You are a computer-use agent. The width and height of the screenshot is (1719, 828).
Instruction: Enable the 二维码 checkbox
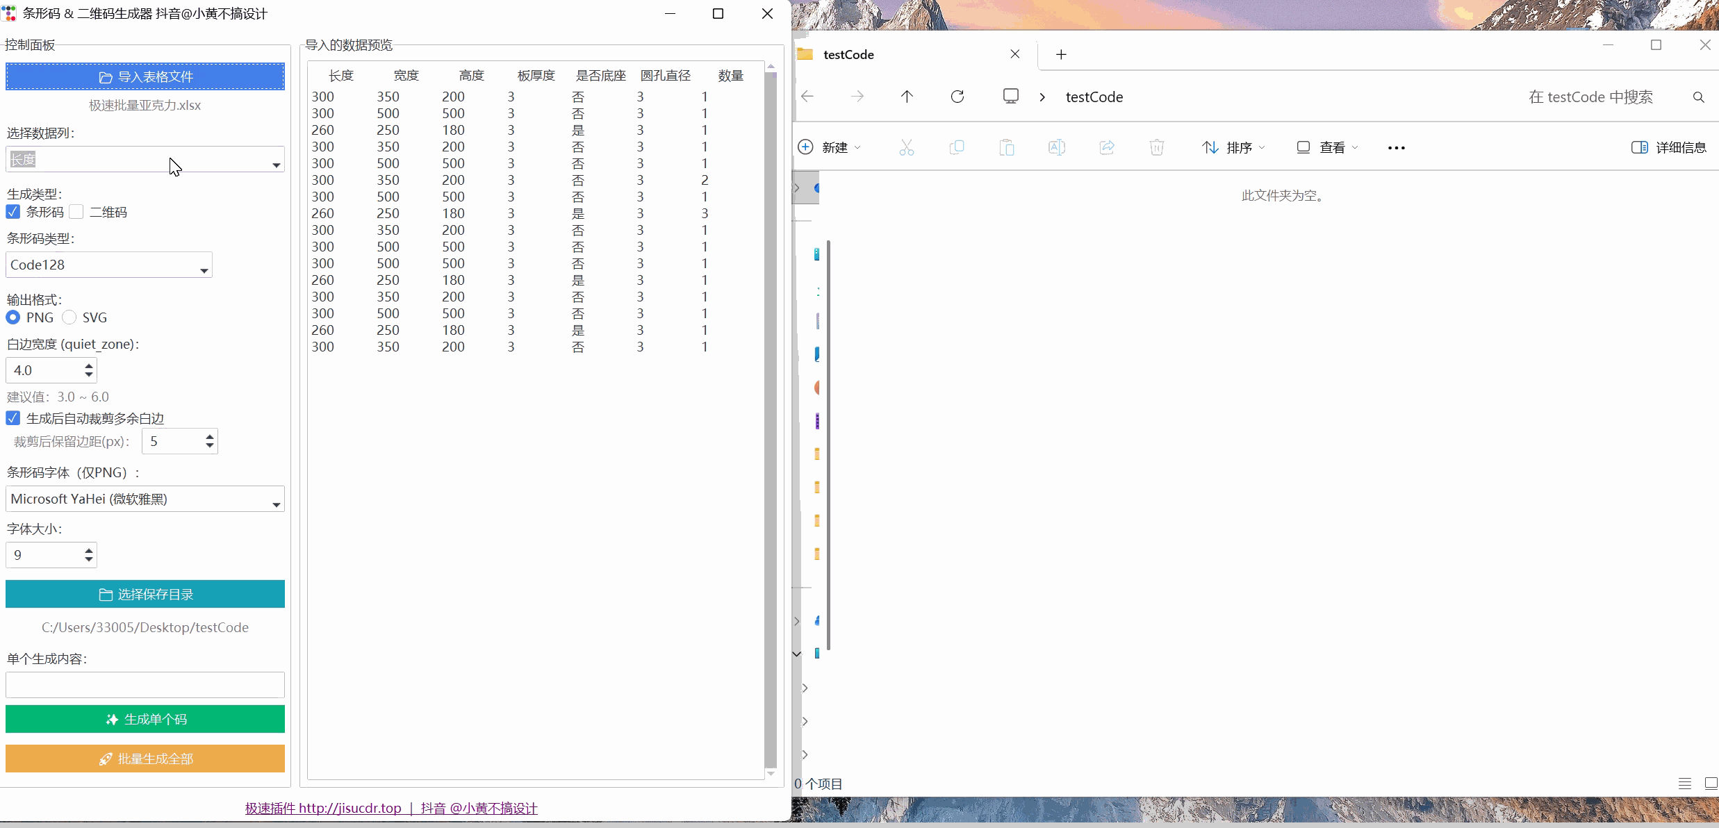(x=76, y=212)
